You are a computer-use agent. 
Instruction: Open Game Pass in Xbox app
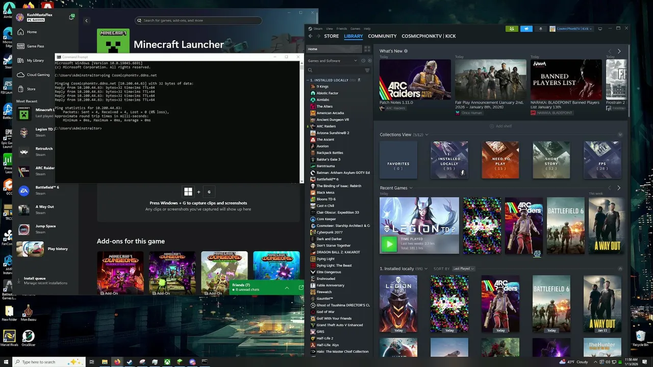(x=31, y=46)
